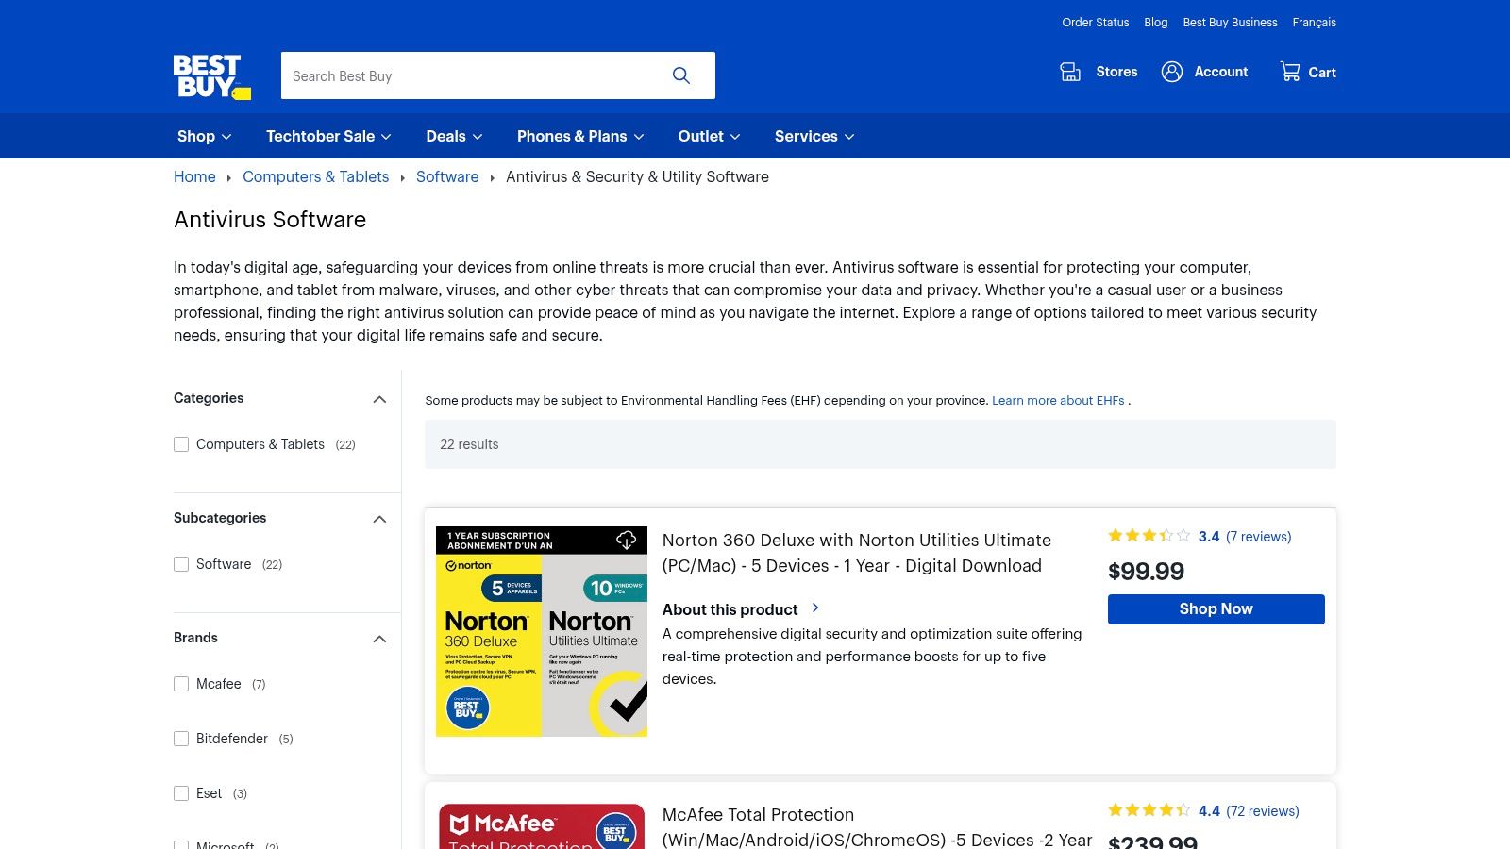1510x849 pixels.
Task: Click the Account icon
Action: tap(1172, 72)
